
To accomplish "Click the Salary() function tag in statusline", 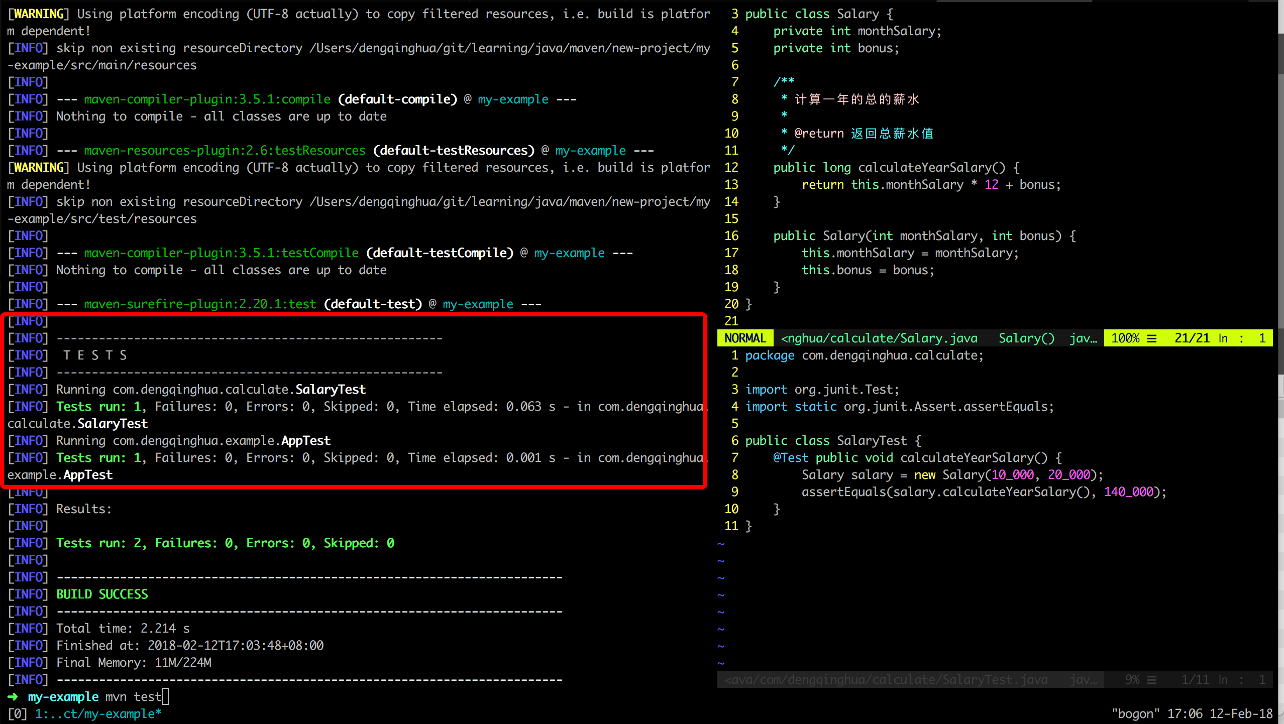I will [1026, 338].
